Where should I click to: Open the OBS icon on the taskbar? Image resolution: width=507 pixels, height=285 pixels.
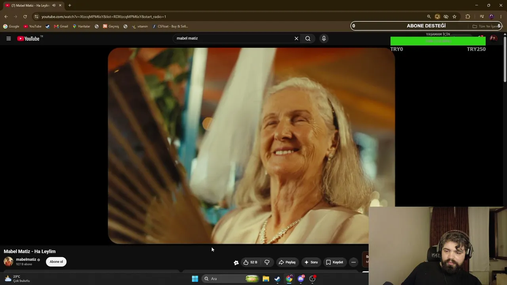point(313,279)
